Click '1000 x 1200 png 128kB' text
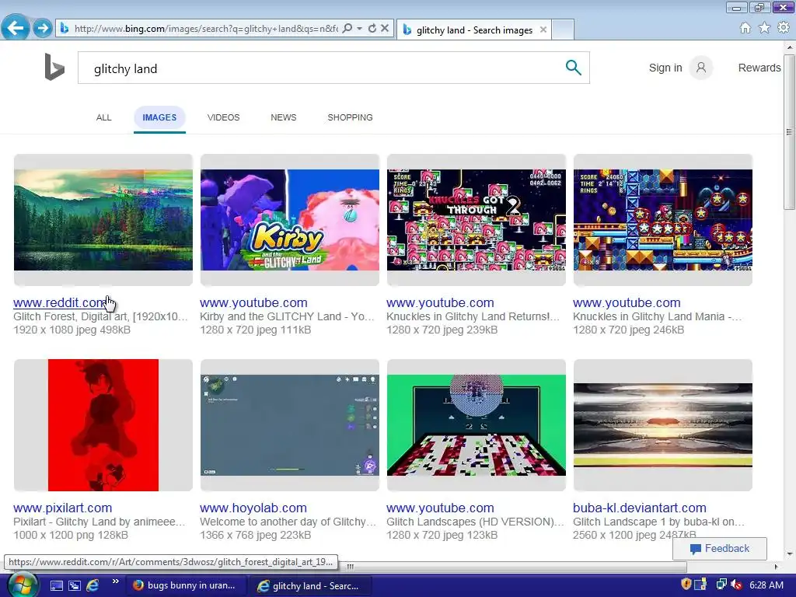Image resolution: width=796 pixels, height=597 pixels. [x=71, y=535]
